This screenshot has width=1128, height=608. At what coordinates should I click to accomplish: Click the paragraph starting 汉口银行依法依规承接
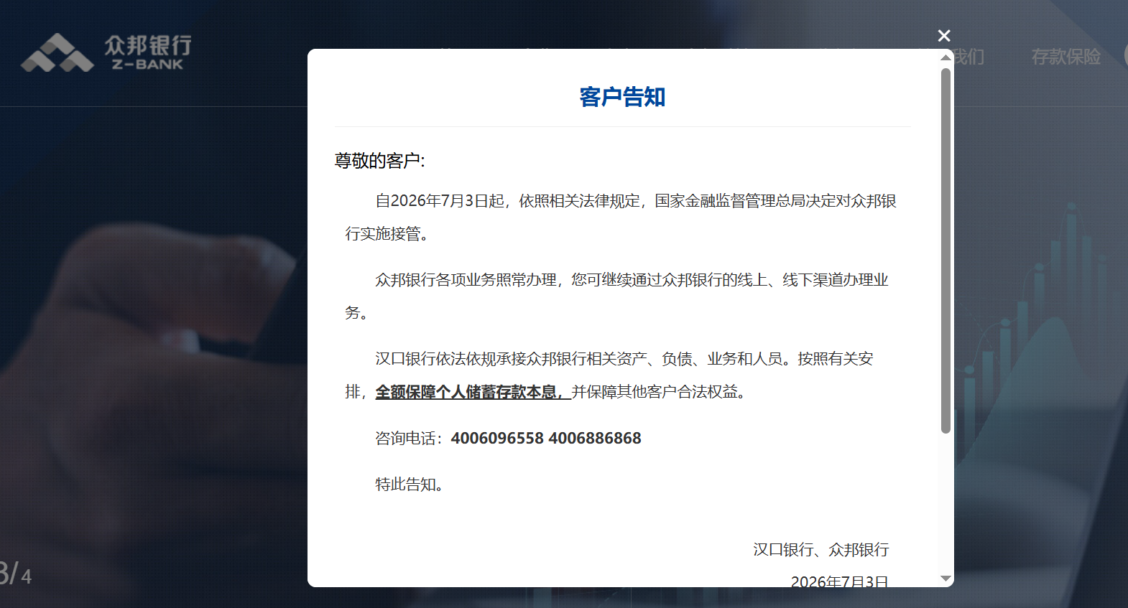[x=610, y=375]
